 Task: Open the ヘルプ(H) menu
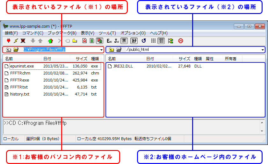coord(159,33)
